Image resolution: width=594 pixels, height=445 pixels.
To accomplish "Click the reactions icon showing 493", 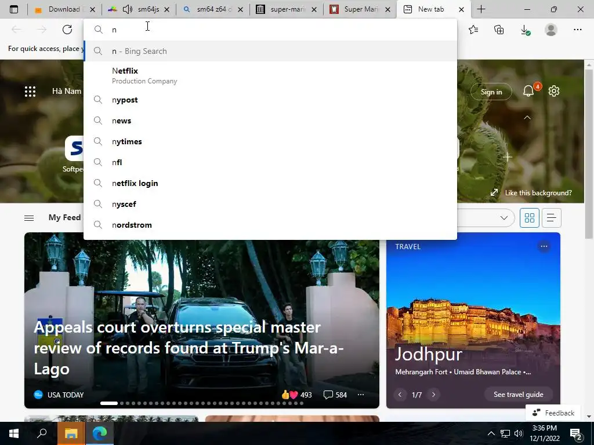I will (290, 395).
